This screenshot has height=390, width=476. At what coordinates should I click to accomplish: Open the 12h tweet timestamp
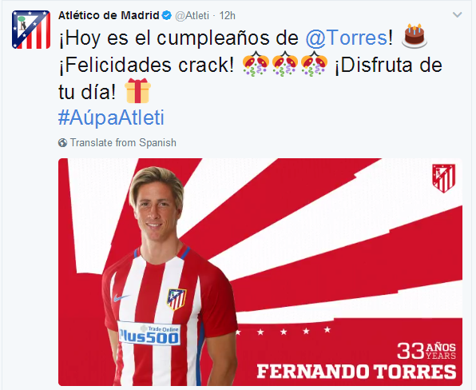[228, 15]
